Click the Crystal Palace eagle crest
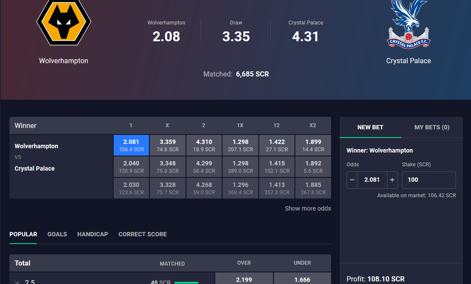 pyautogui.click(x=408, y=24)
